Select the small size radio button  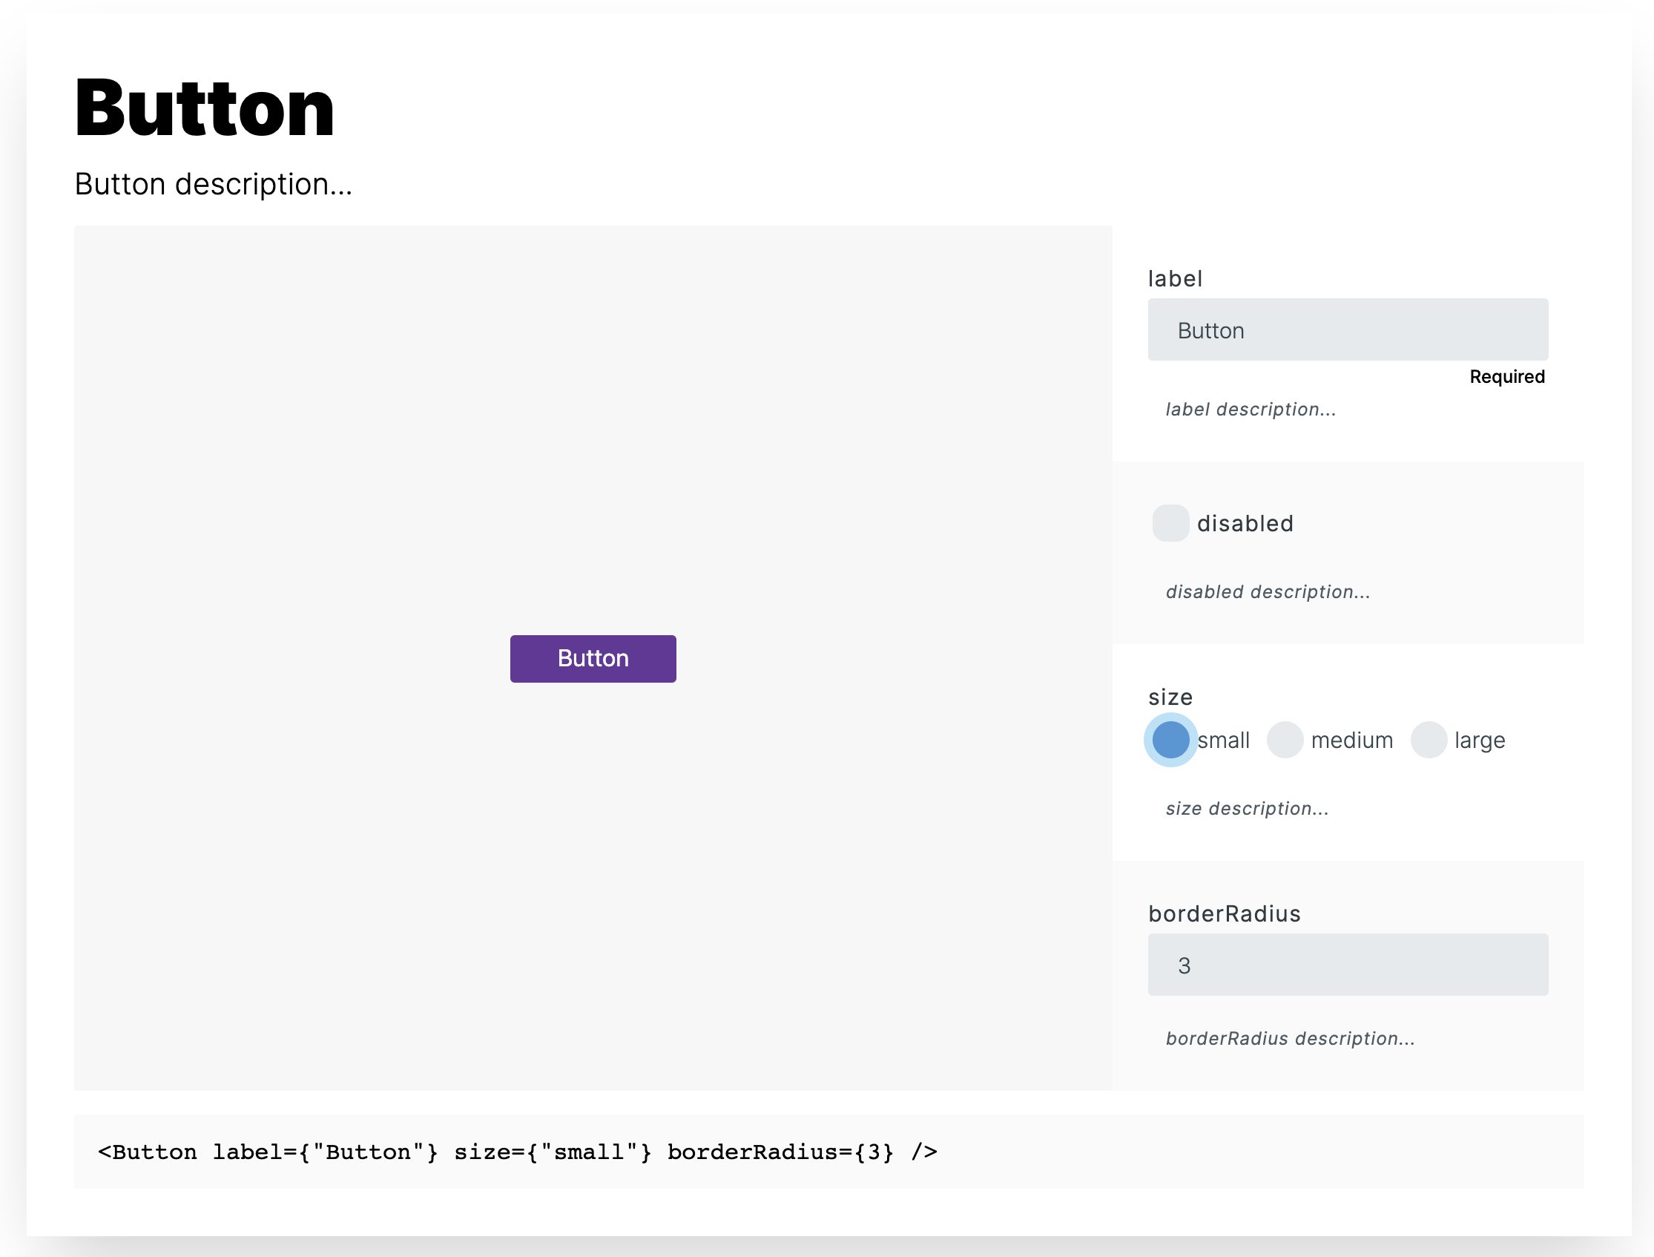click(1170, 740)
